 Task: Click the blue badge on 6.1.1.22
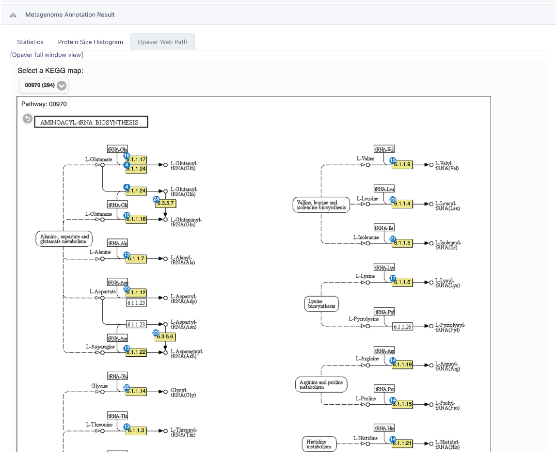coord(127,348)
